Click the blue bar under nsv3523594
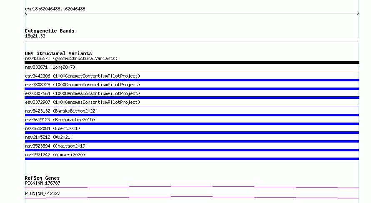This screenshot has height=203, width=371. coord(192,150)
